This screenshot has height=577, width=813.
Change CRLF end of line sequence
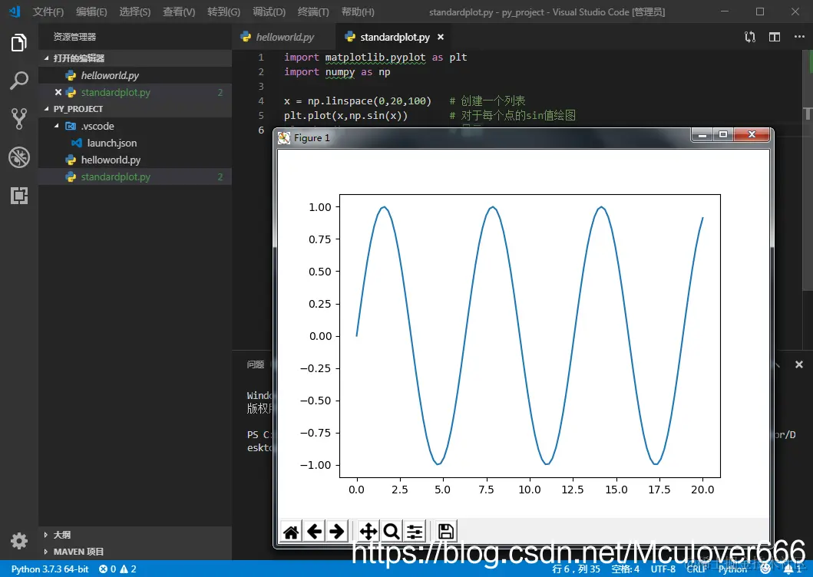coord(696,569)
